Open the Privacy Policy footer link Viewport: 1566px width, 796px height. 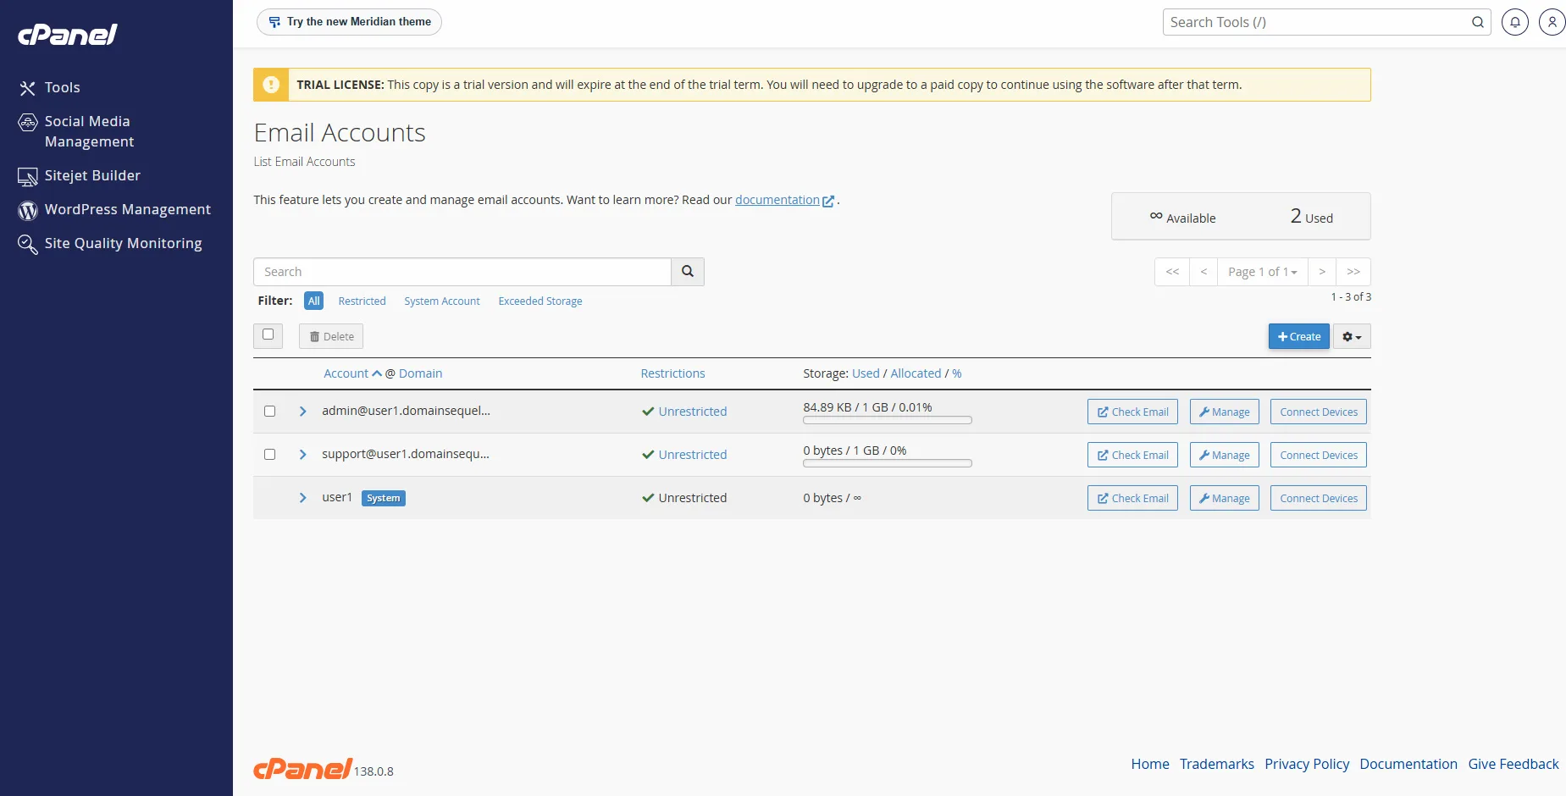(1307, 764)
